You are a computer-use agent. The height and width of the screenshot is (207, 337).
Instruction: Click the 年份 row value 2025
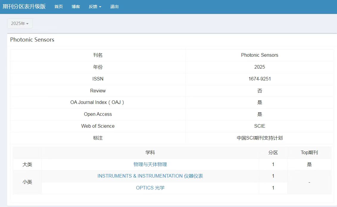pos(259,67)
